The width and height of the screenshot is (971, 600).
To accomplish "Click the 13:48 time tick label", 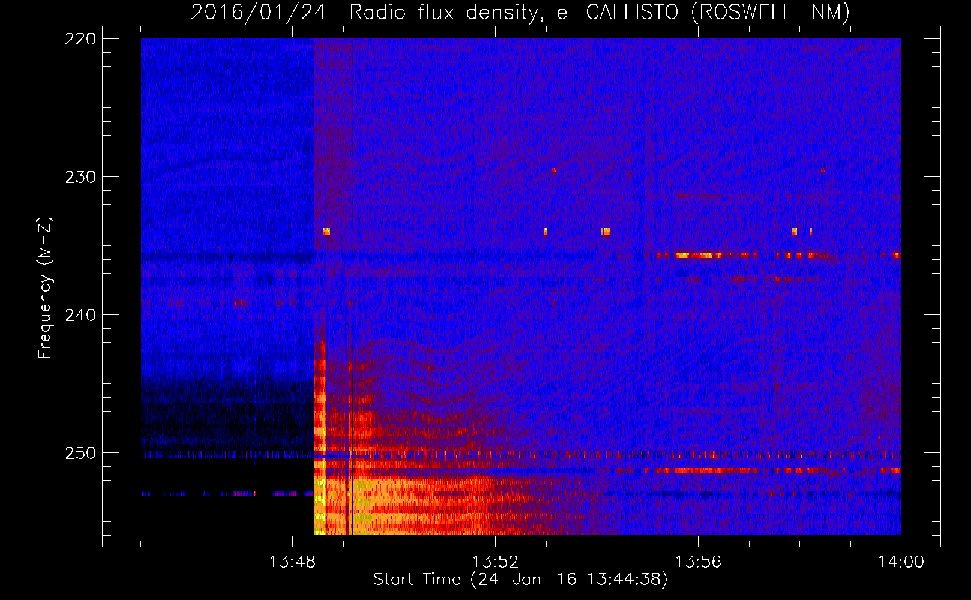I will pyautogui.click(x=292, y=562).
